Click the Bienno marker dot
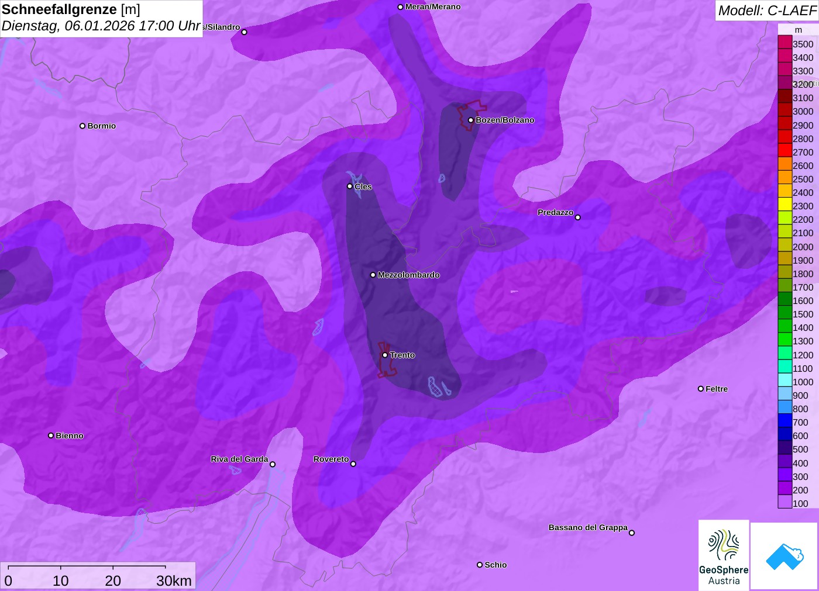Image resolution: width=819 pixels, height=591 pixels. pyautogui.click(x=51, y=436)
